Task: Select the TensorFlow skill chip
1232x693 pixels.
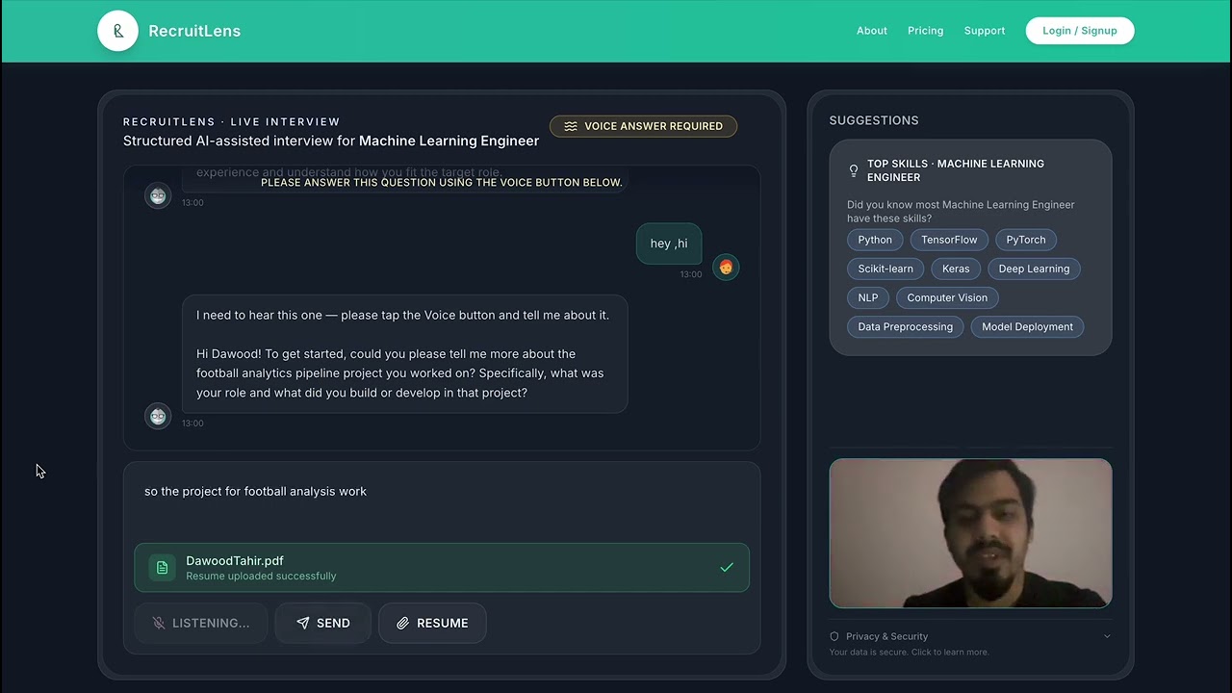Action: tap(949, 240)
